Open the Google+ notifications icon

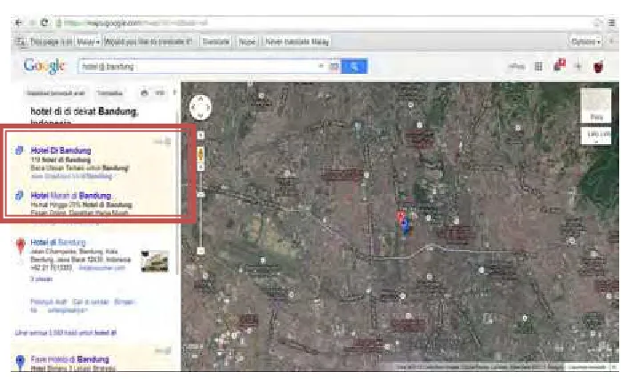point(560,65)
